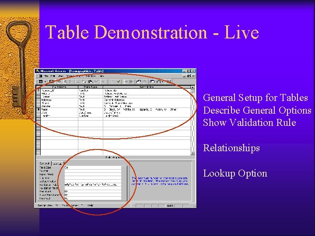Open the Window menu
The height and width of the screenshot is (236, 315).
click(91, 76)
